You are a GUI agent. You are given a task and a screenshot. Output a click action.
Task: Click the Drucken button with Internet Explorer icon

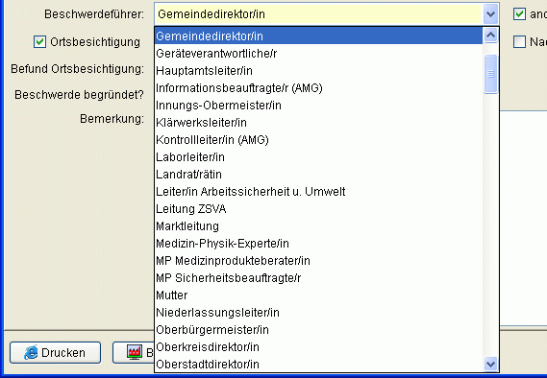pos(55,353)
